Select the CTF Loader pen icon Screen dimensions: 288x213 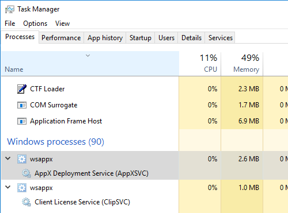point(22,89)
